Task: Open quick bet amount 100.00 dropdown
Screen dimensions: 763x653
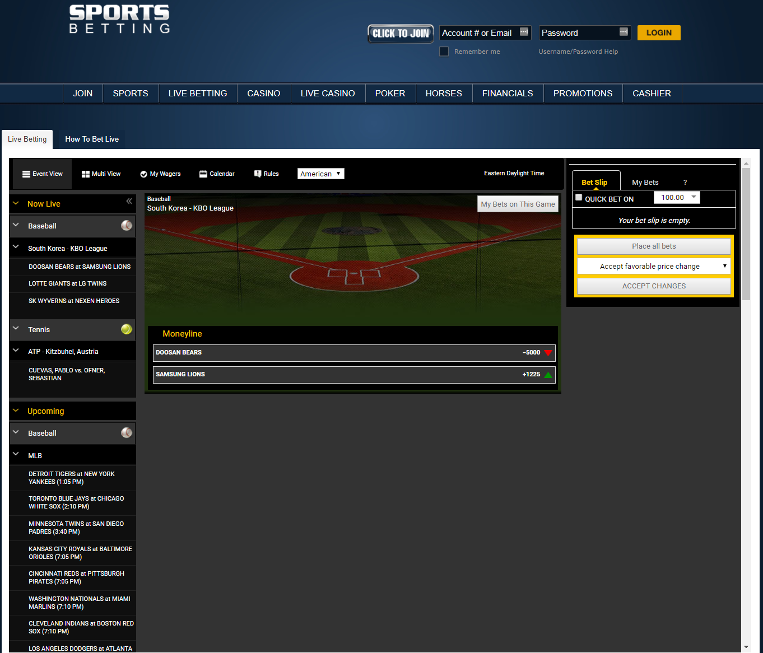Action: point(677,197)
